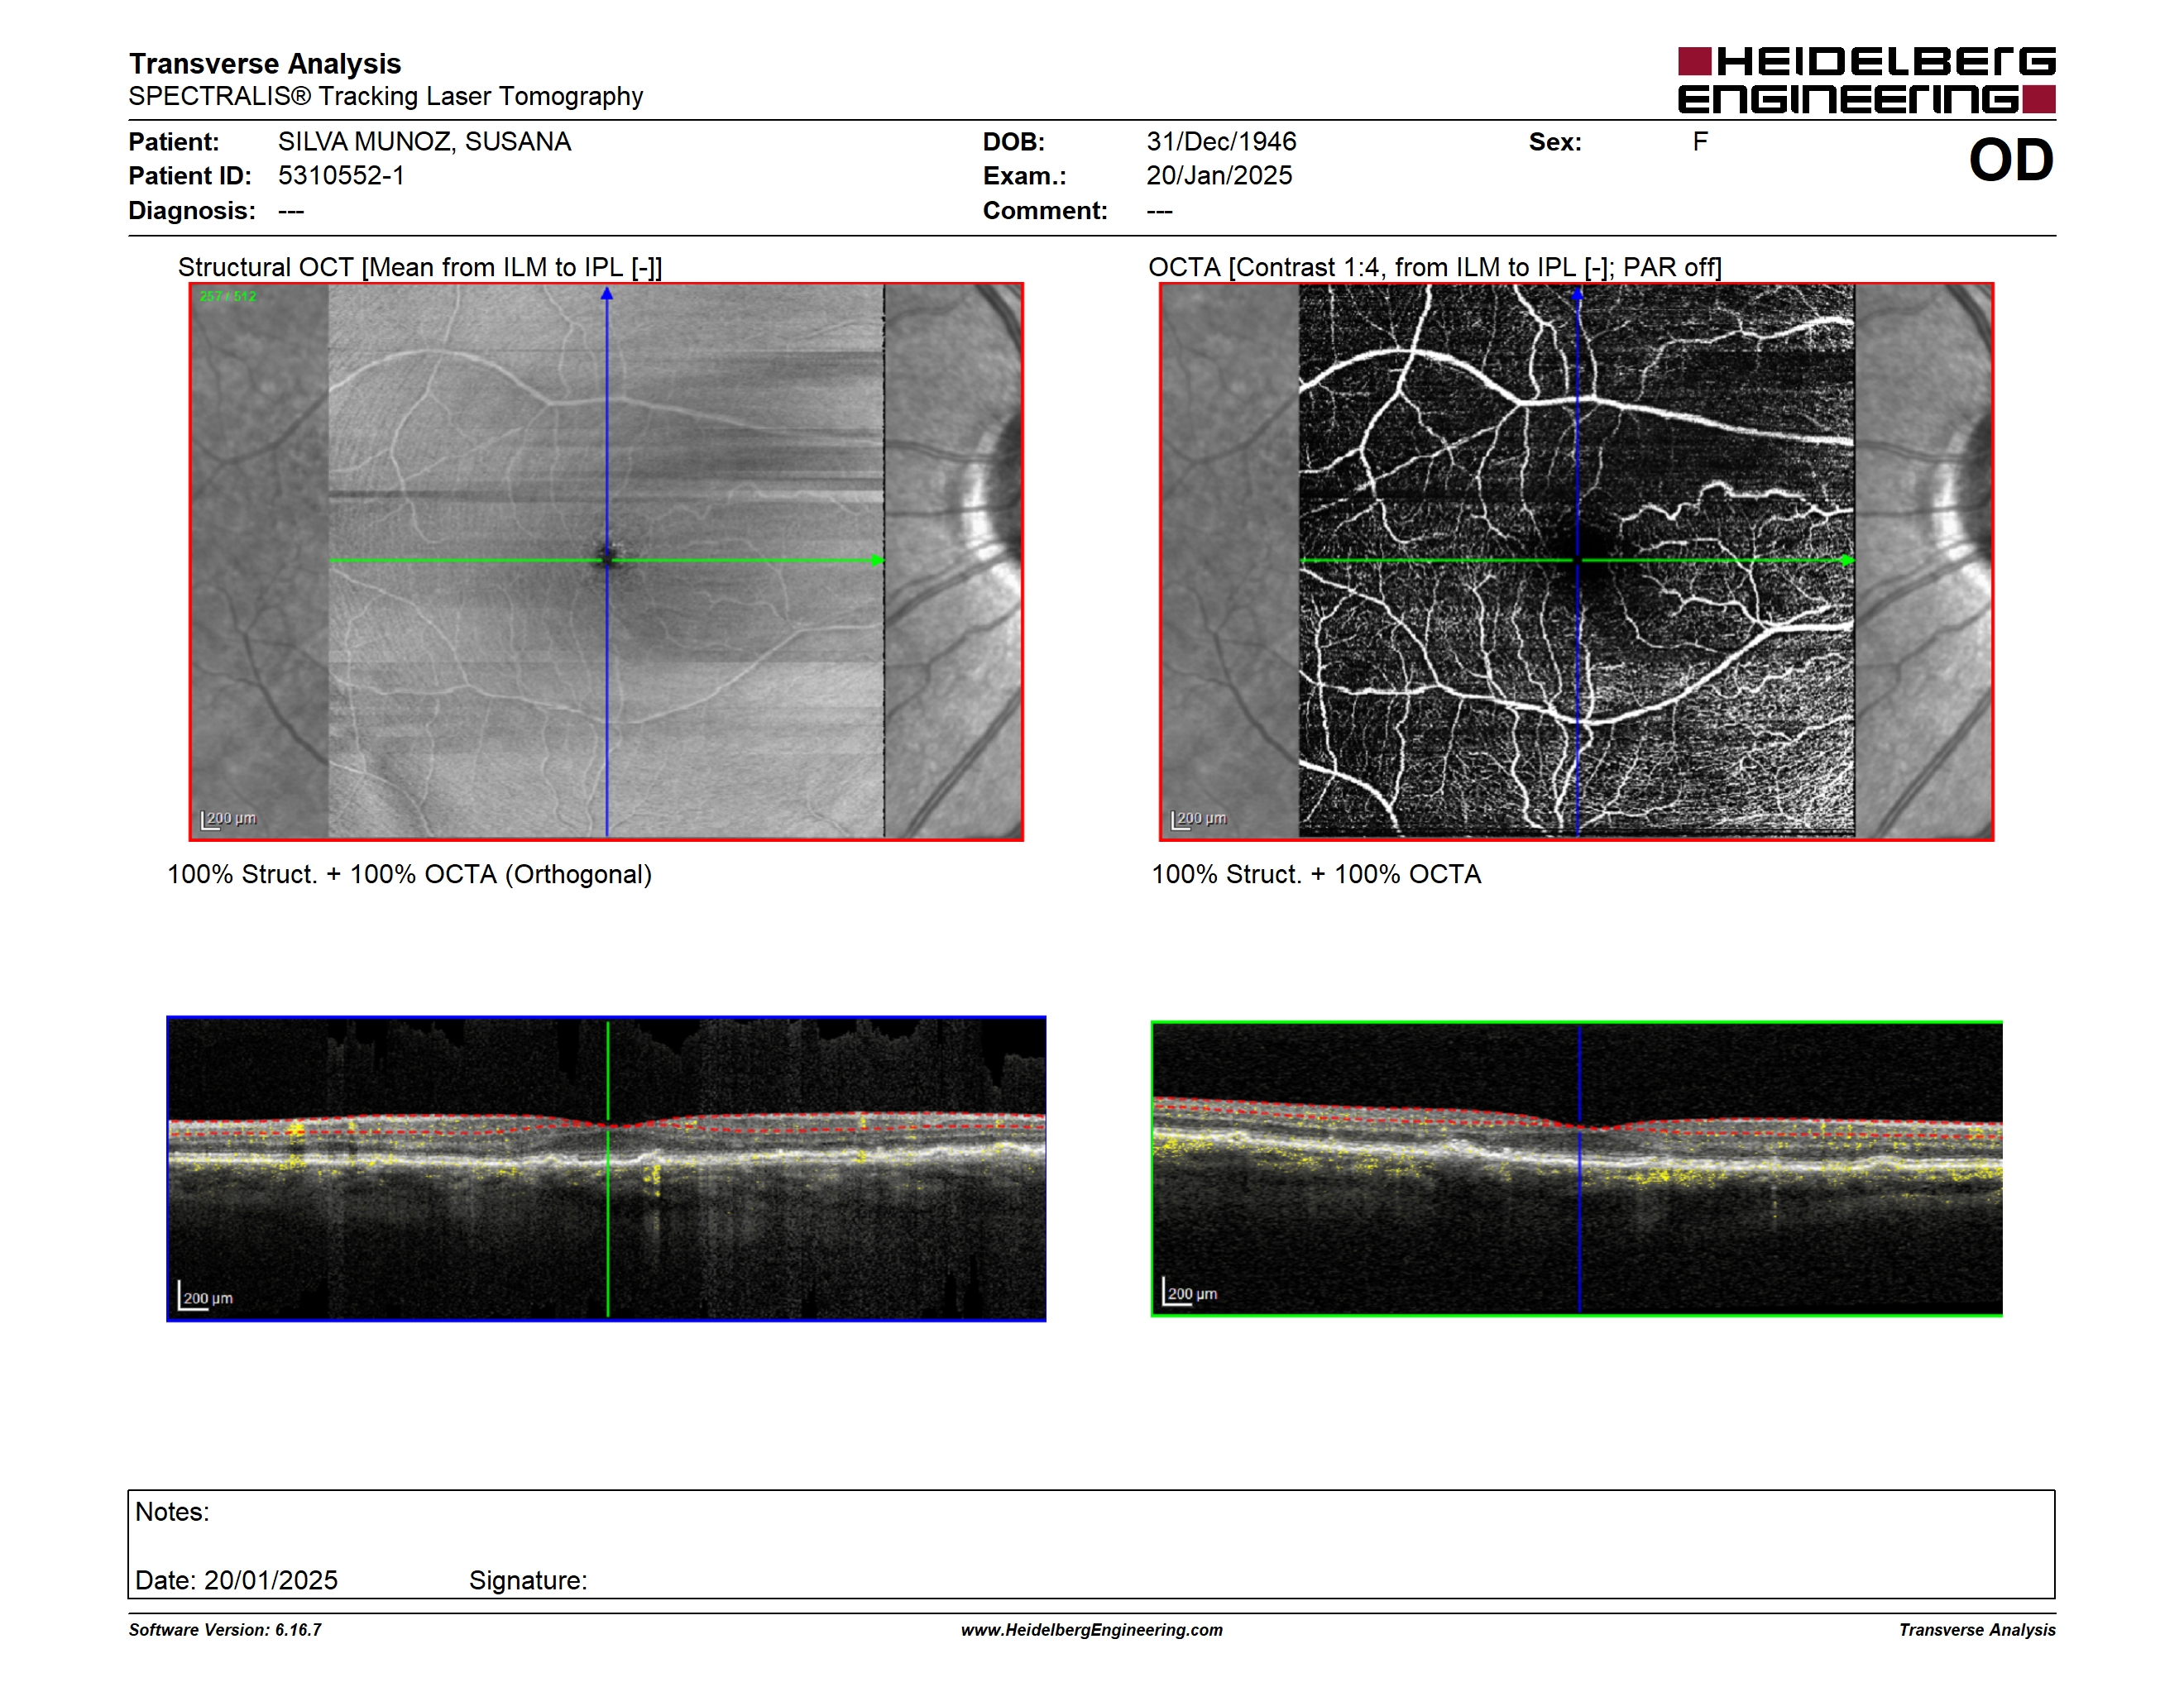Click the 200 µm scale bar on structural OCT

tap(229, 820)
